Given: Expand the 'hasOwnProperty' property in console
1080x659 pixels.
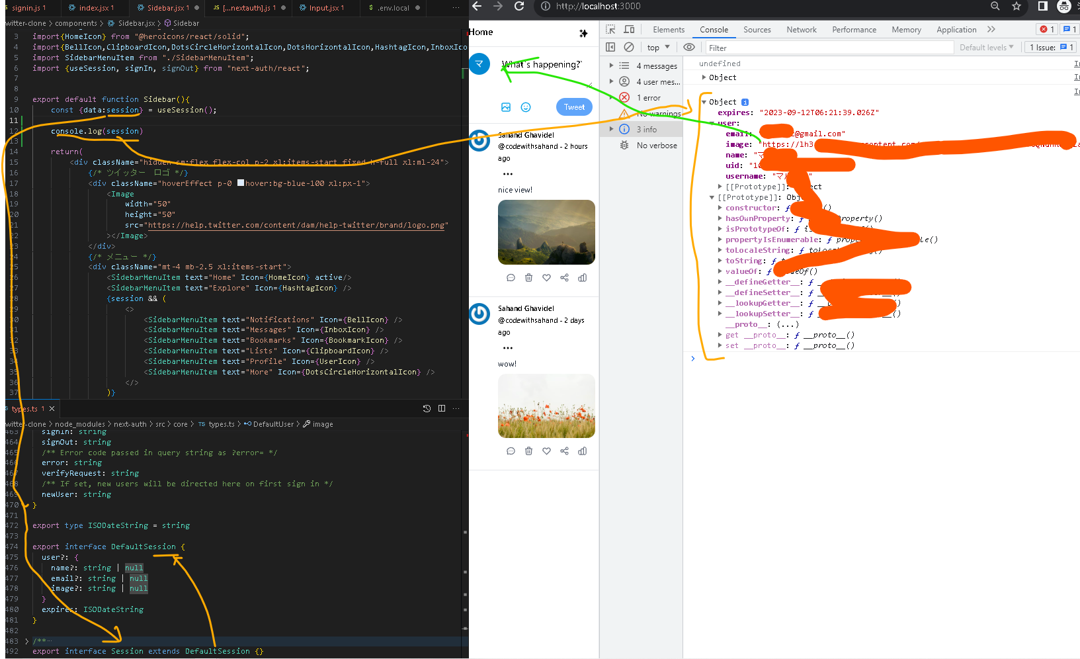Looking at the screenshot, I should point(720,218).
